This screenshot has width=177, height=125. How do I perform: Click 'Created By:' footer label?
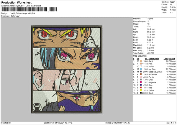coord(6,123)
